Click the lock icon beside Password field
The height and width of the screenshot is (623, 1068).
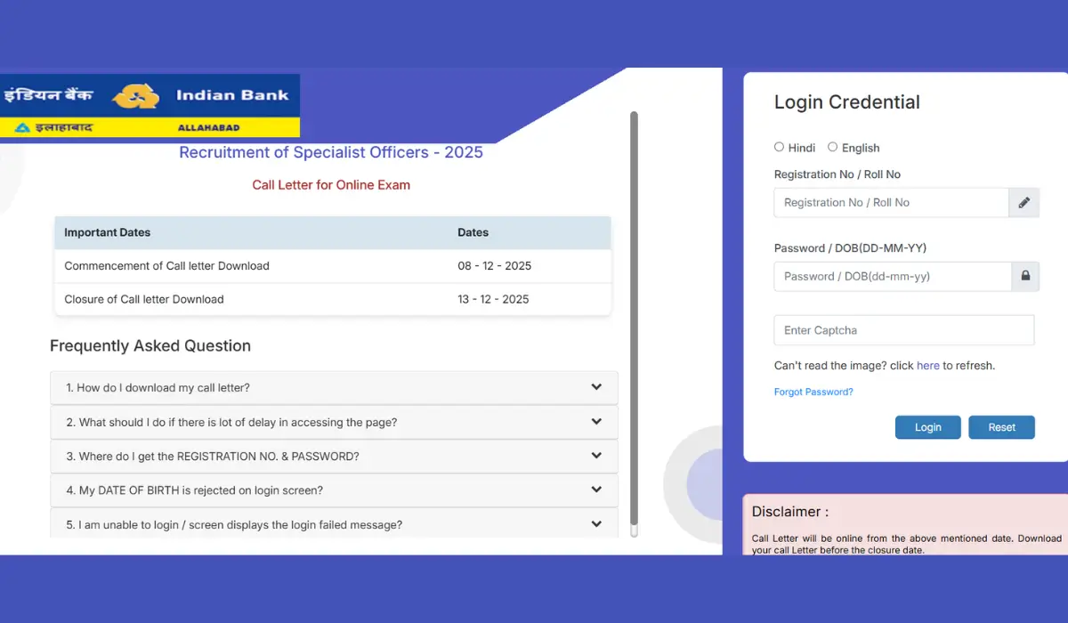pyautogui.click(x=1023, y=276)
